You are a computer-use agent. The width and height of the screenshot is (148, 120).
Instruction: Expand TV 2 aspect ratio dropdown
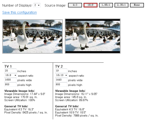point(61,75)
